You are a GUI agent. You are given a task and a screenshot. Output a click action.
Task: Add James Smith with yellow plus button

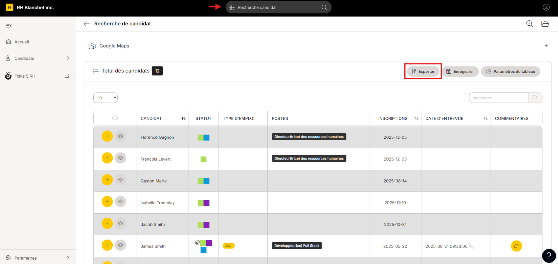107,245
